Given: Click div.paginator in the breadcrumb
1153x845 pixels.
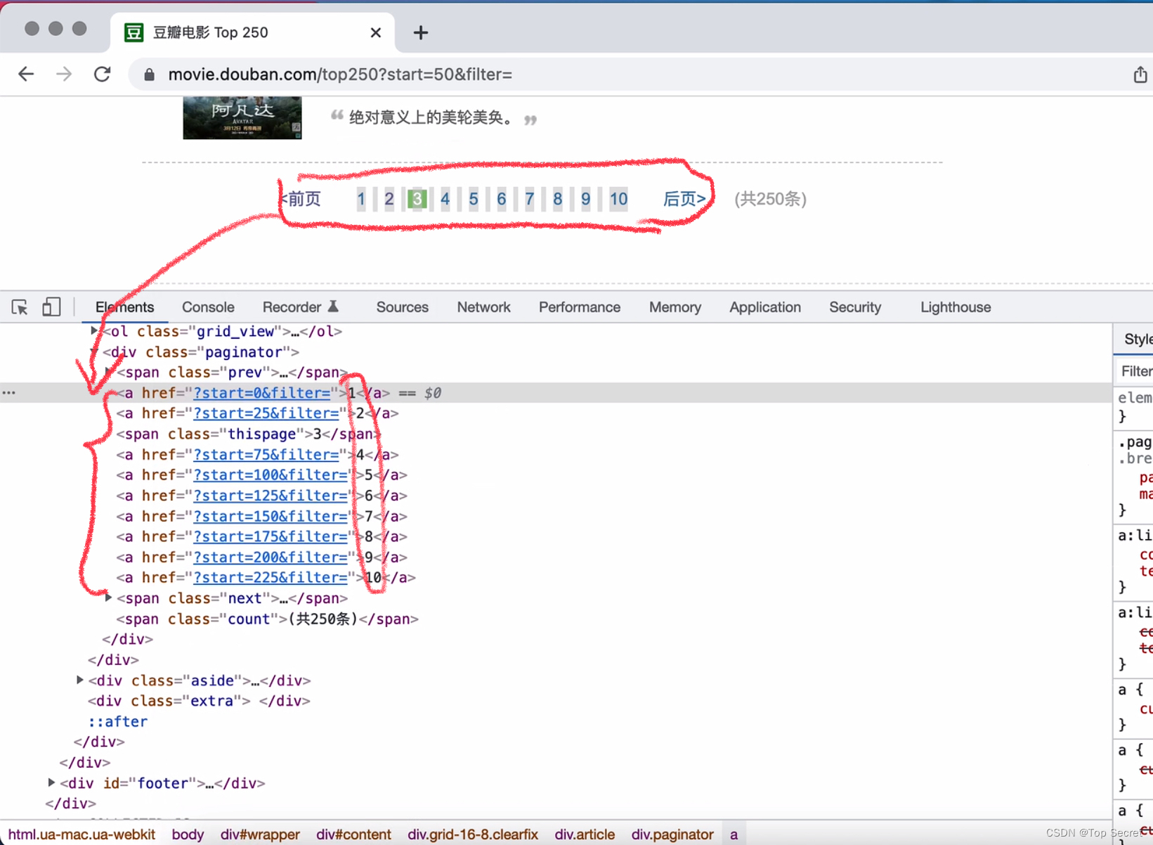Looking at the screenshot, I should pyautogui.click(x=672, y=834).
